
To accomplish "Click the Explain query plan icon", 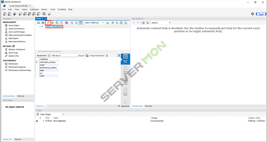I will tap(57, 23).
